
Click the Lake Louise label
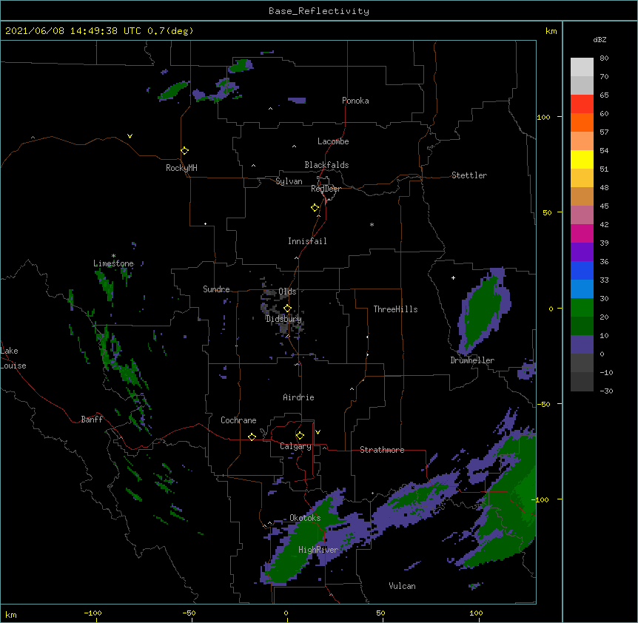pyautogui.click(x=13, y=358)
